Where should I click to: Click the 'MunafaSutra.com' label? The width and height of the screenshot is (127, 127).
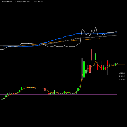pyautogui.click(x=23, y=2)
